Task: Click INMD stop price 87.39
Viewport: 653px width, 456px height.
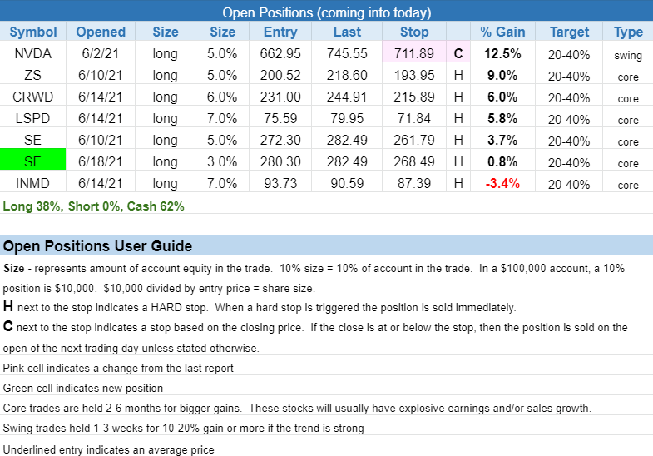Action: pos(414,183)
